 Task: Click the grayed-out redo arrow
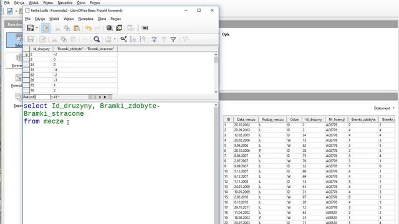pyautogui.click(x=97, y=28)
